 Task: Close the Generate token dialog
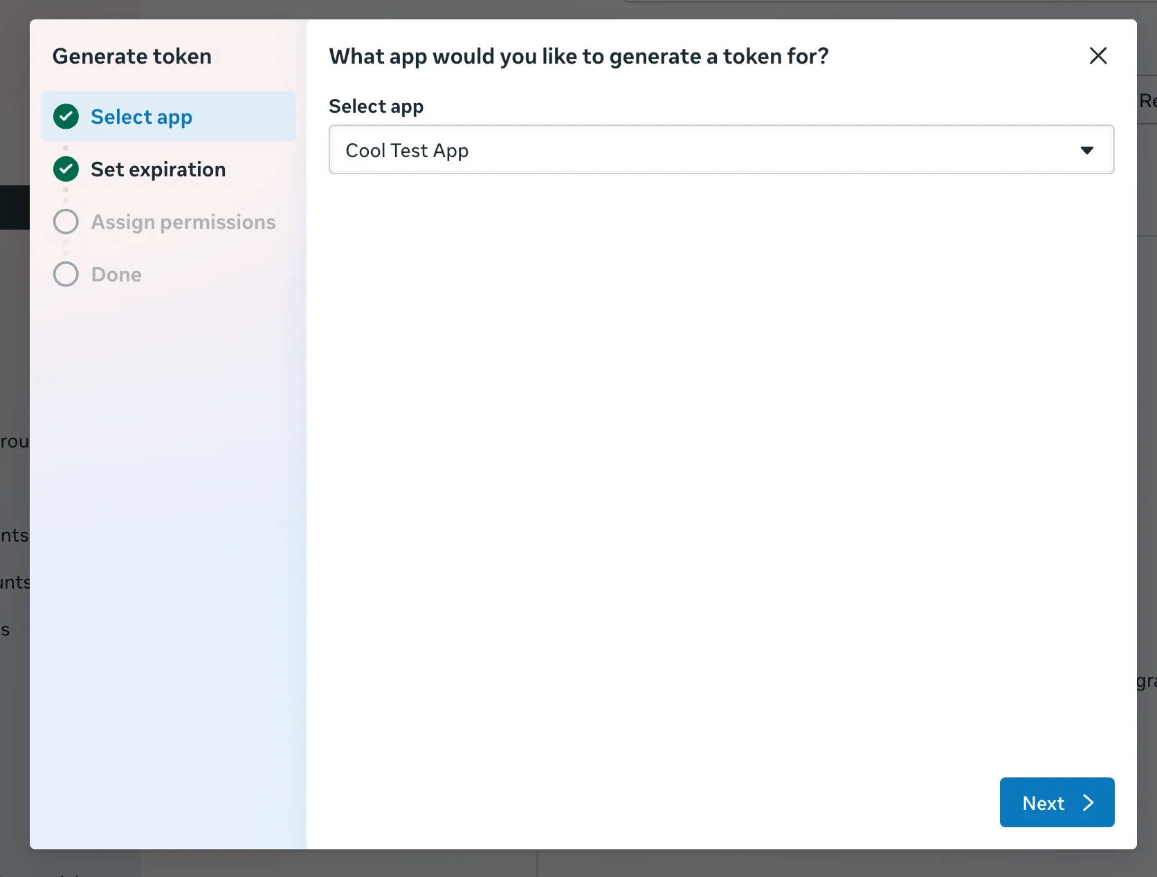[x=1098, y=56]
